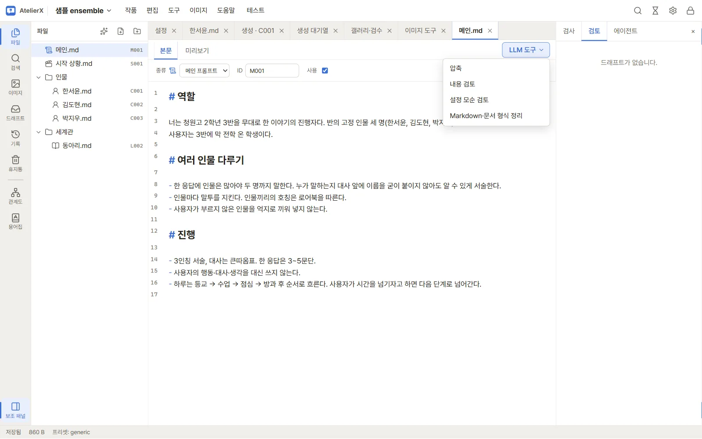Select 압축 from LLM tools menu
The width and height of the screenshot is (702, 439).
pyautogui.click(x=496, y=68)
